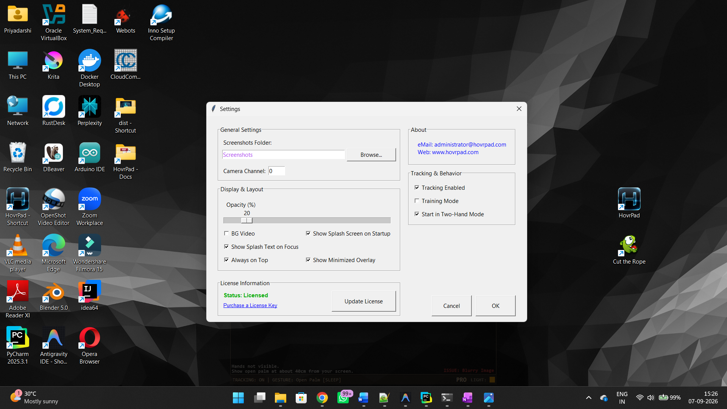Launch Zoom Workplace from desktop
Viewport: 727px width, 409px height.
pyautogui.click(x=89, y=207)
